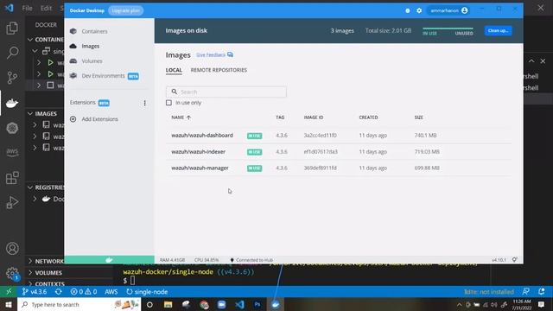Sort by the SIZE column header
The image size is (553, 311).
point(418,117)
